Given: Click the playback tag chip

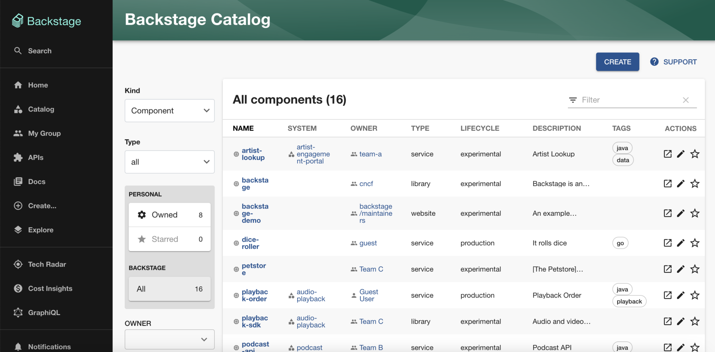Looking at the screenshot, I should pos(629,301).
